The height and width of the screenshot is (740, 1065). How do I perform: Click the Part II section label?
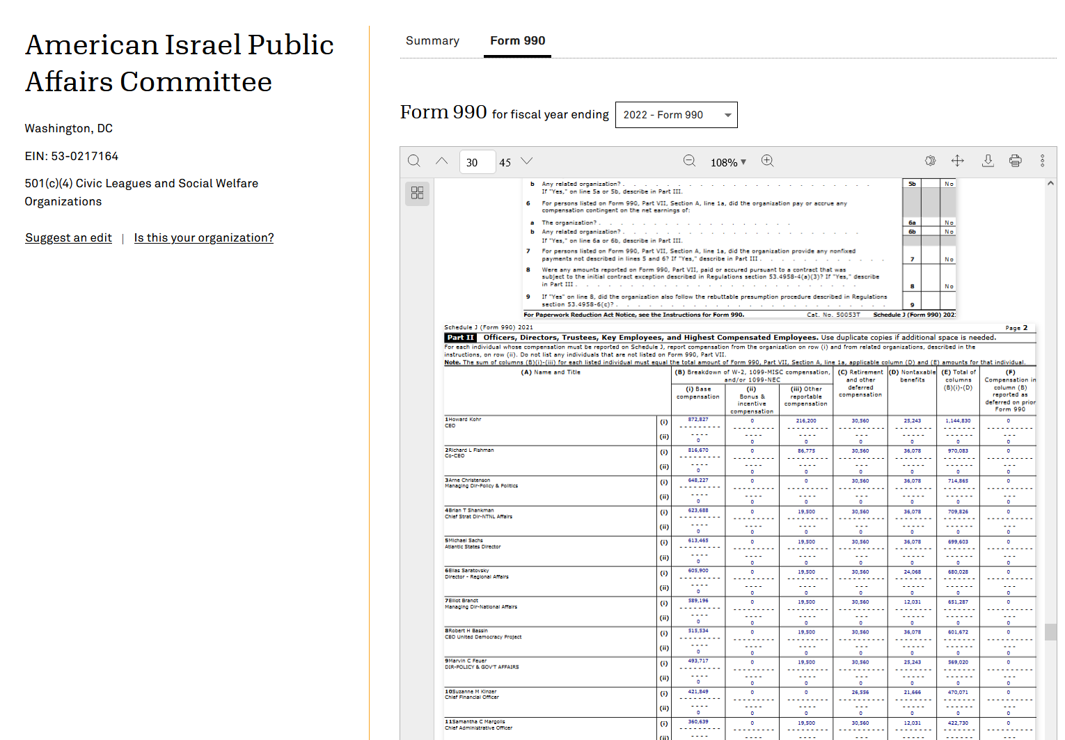coord(460,338)
